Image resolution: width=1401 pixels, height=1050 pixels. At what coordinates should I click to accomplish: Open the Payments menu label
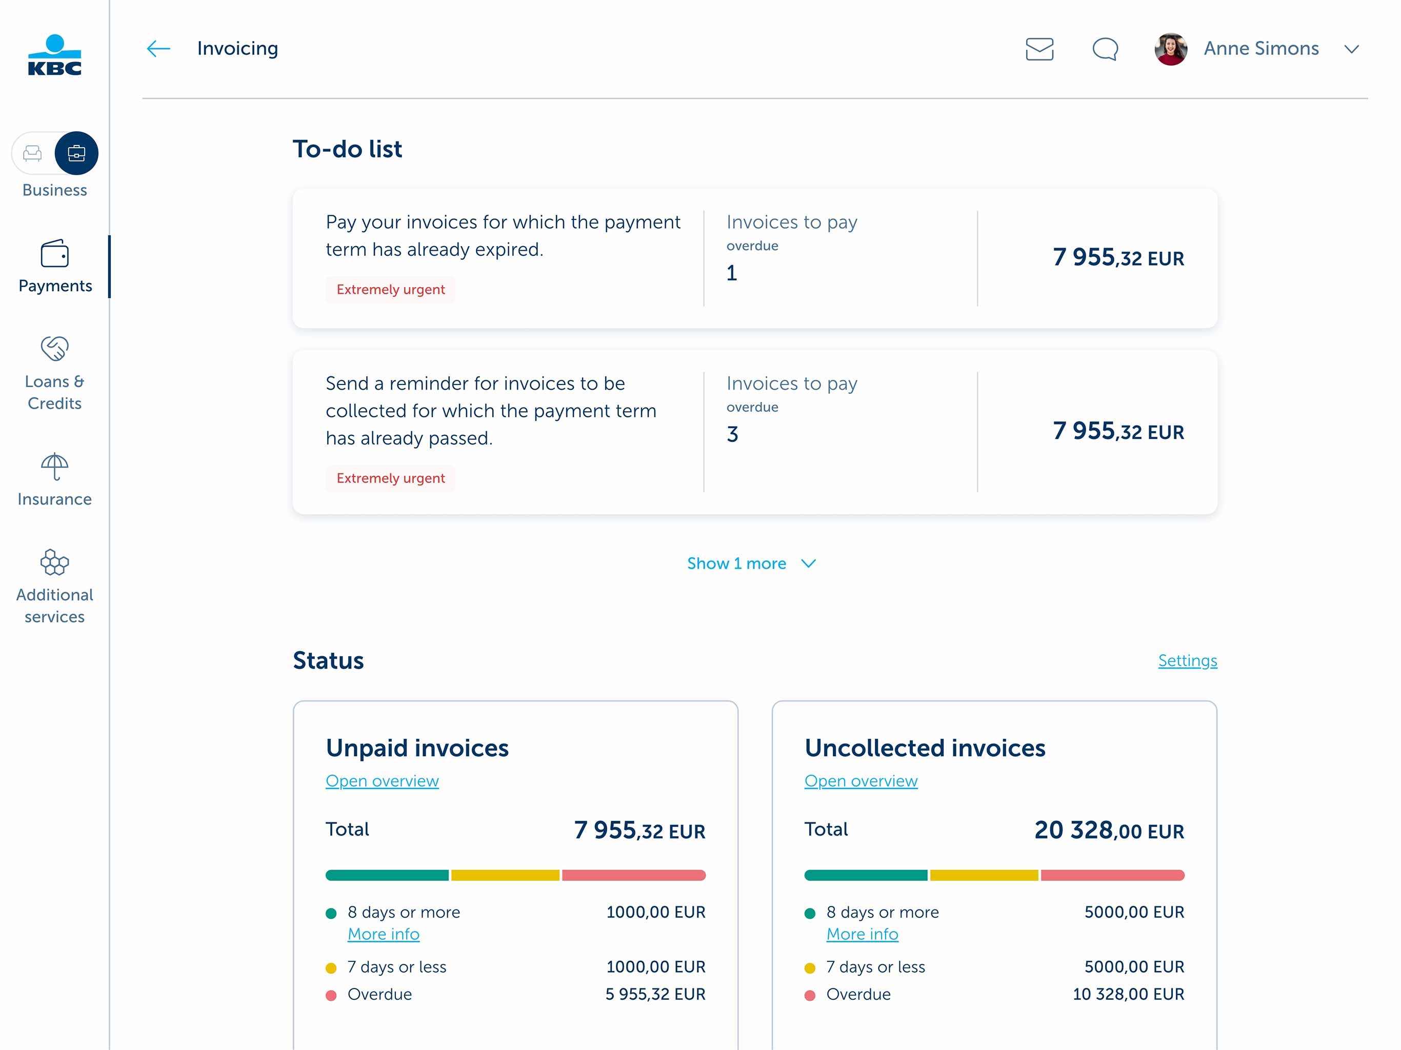pyautogui.click(x=55, y=286)
